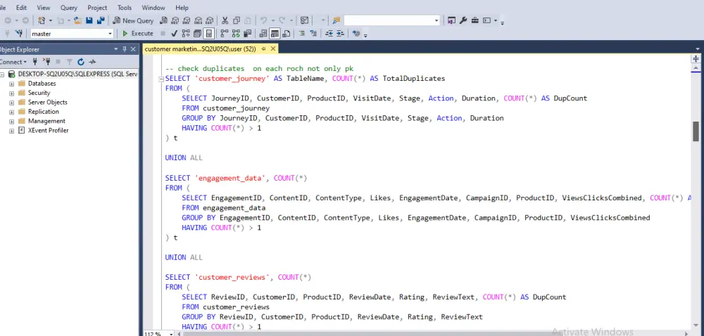Click the Decrease Indent icon
Screen dimensions: 704x336
[329, 34]
